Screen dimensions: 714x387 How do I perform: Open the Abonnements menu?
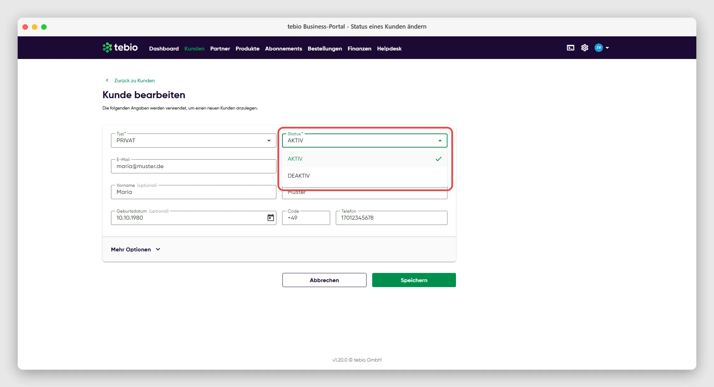(x=283, y=48)
